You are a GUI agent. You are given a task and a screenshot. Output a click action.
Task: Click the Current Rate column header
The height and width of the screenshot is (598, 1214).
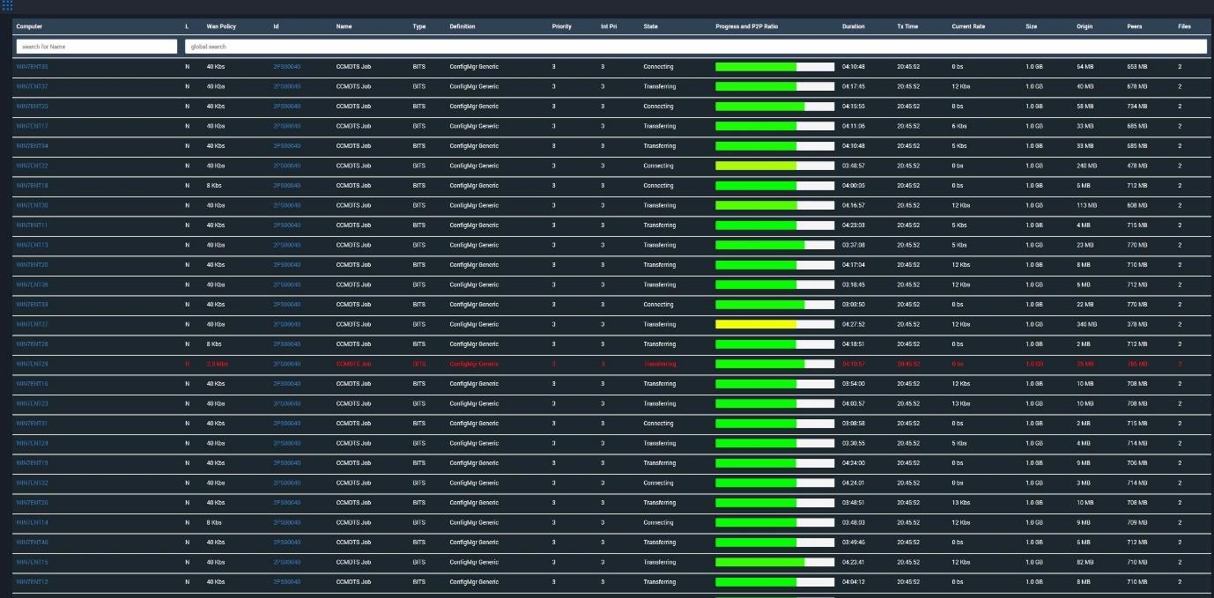(x=967, y=26)
